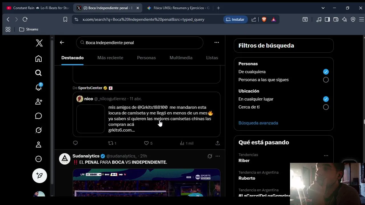365x205 pixels.
Task: Switch to the Destacado tab
Action: [72, 58]
